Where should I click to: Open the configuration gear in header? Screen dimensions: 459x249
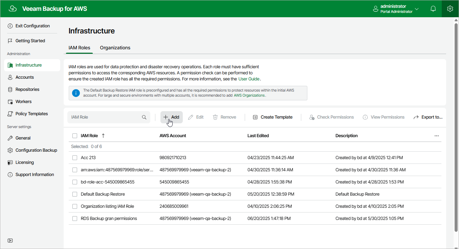450,9
